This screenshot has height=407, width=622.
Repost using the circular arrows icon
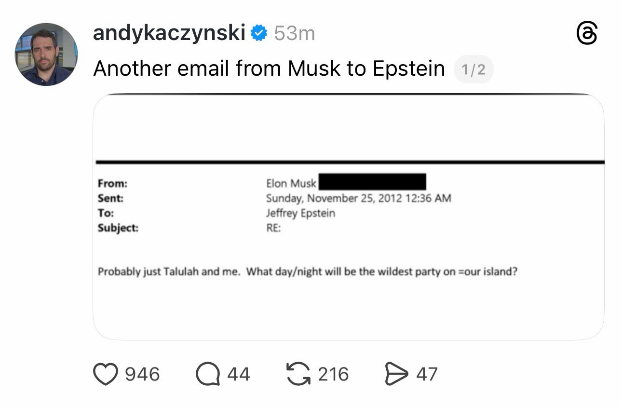[298, 374]
